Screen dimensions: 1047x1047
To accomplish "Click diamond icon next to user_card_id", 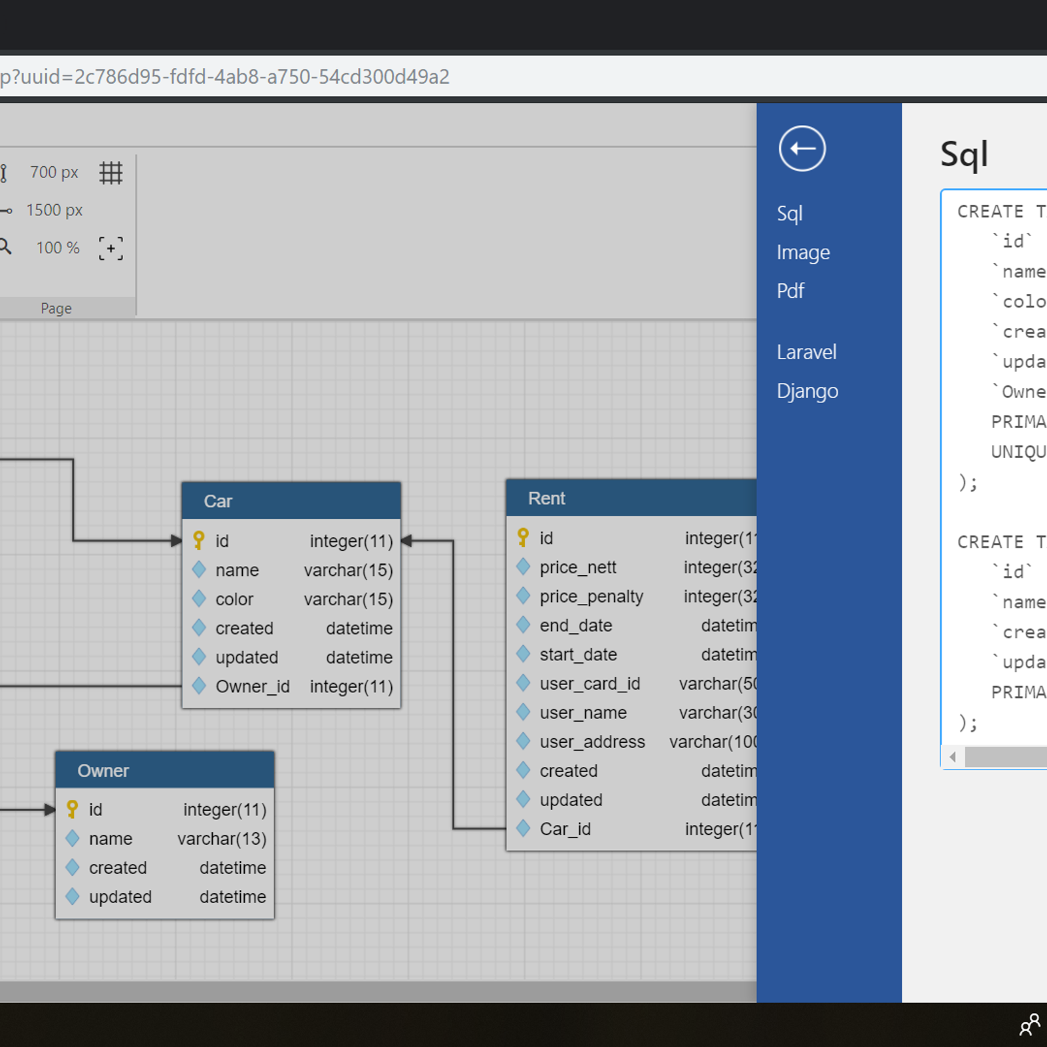I will click(523, 683).
